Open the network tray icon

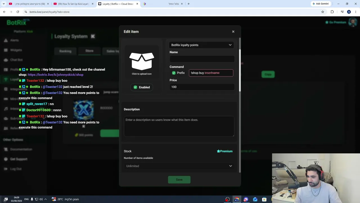(x=37, y=199)
